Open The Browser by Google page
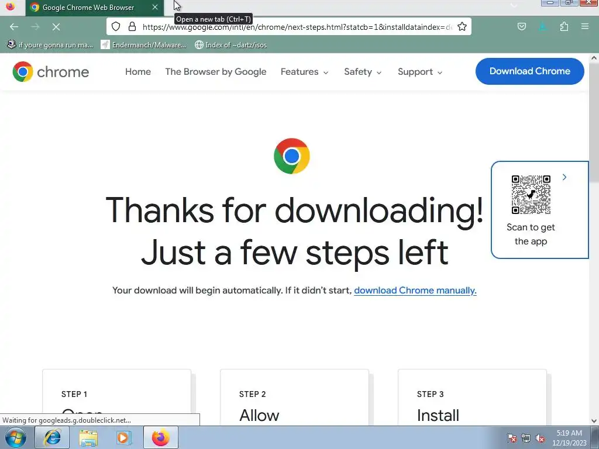 click(216, 72)
